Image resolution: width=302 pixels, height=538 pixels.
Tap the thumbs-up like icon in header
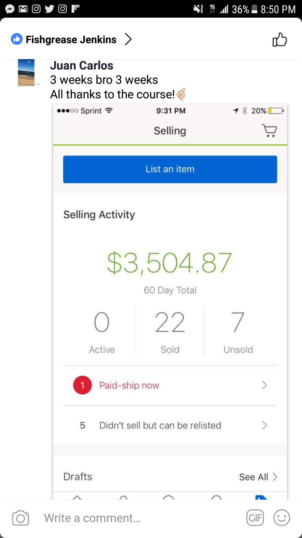click(280, 40)
